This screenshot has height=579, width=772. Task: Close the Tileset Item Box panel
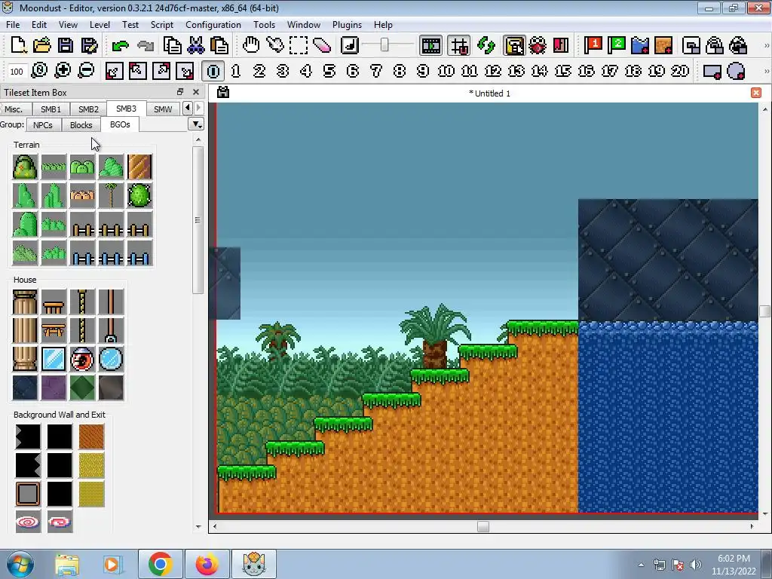pos(196,92)
